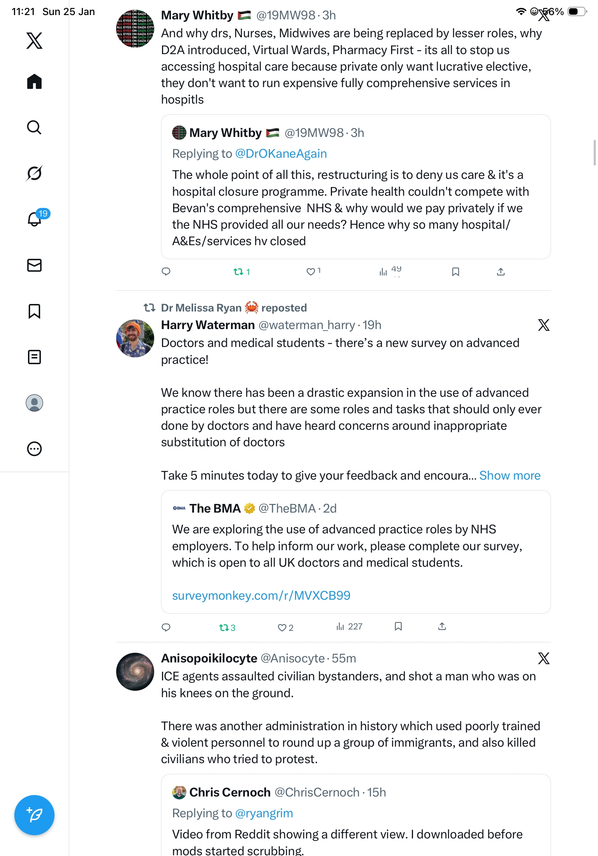Open the profile avatar in sidebar
598x856 pixels.
click(x=34, y=403)
